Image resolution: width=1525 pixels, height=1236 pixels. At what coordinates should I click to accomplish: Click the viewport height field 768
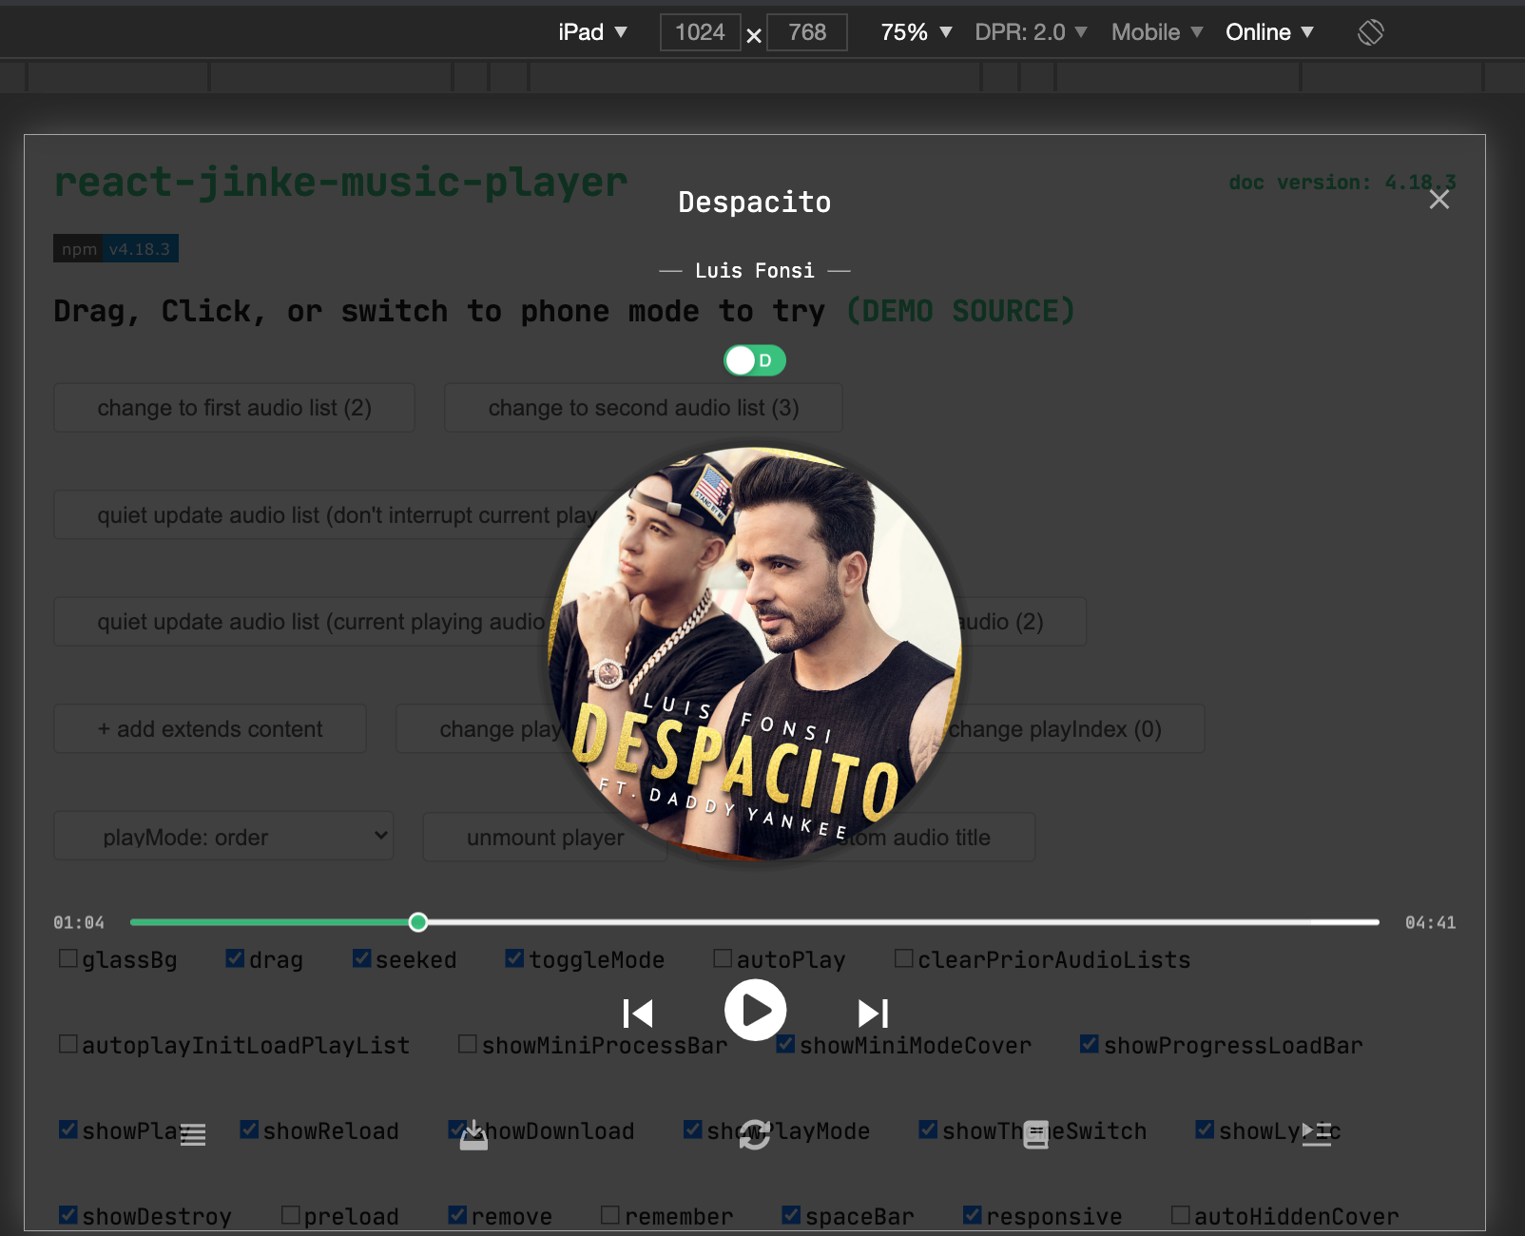[807, 32]
